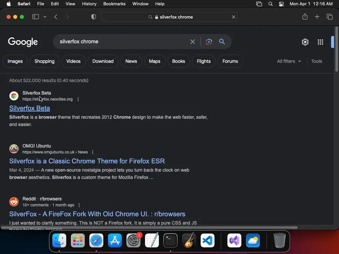Screen dimensions: 339x254
Task: Open the Help menu
Action: click(160, 4)
